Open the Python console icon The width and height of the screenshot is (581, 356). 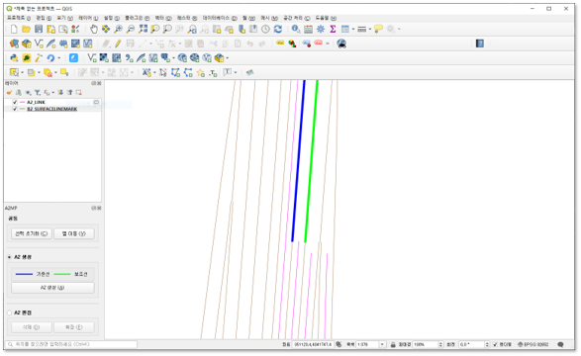click(14, 58)
